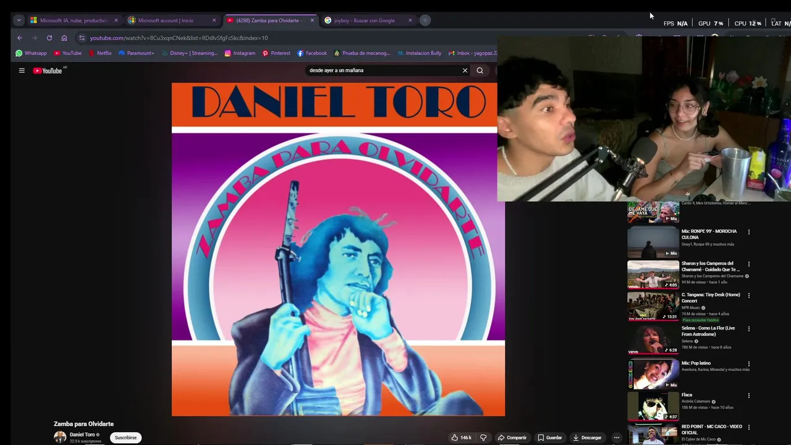
Task: Open the Sharon y los Camperos thumbnail
Action: 653,274
